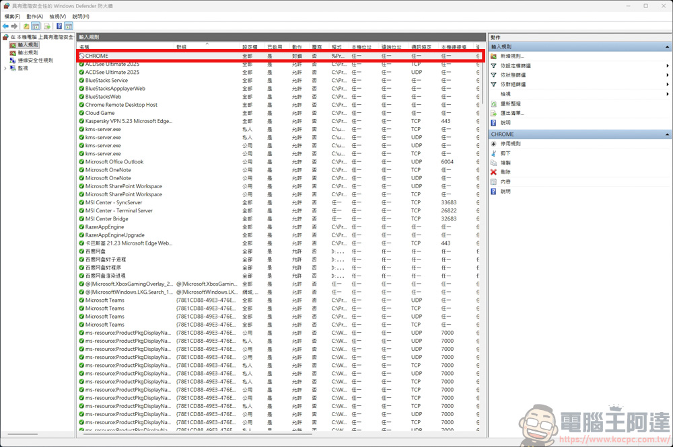The width and height of the screenshot is (673, 447).
Task: Collapse the 輸入規則 actions section
Action: pos(668,46)
